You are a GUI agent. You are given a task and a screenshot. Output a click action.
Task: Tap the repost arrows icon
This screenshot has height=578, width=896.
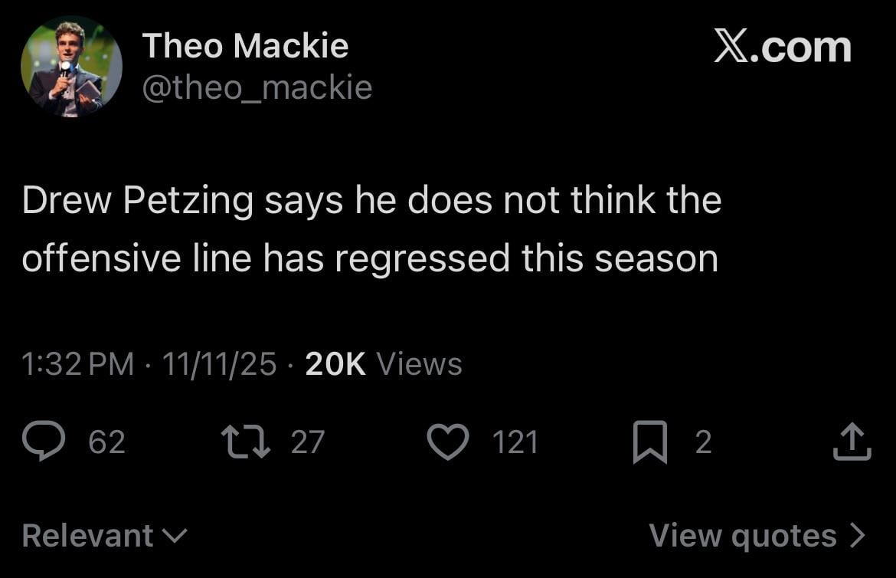(244, 443)
